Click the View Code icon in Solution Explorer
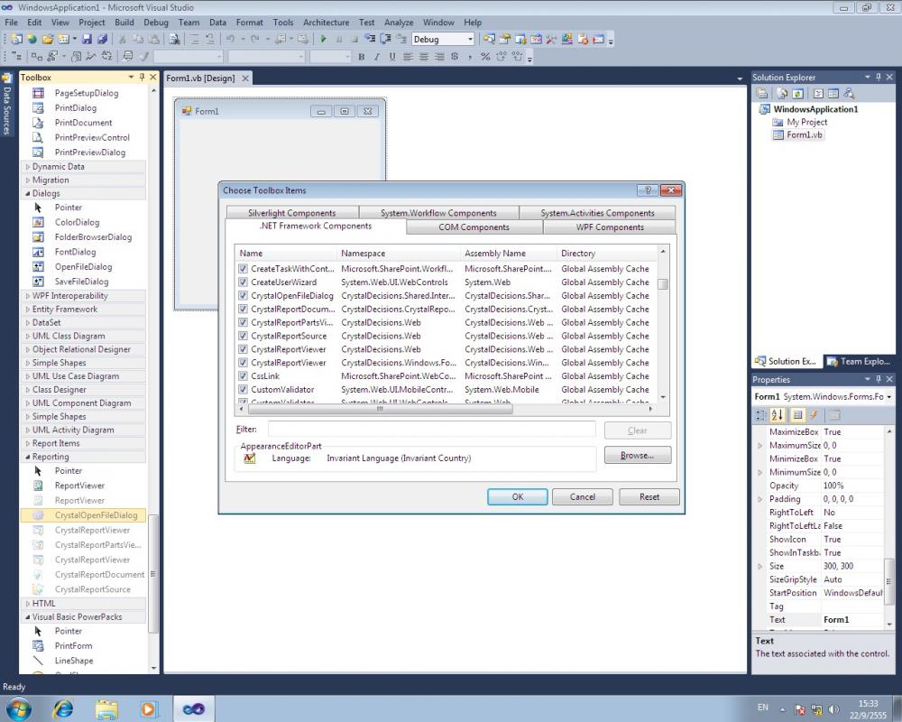 [818, 93]
